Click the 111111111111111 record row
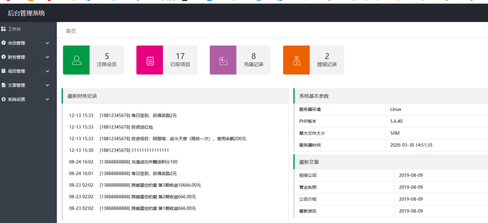Viewport: 488px width, 223px height. [119, 150]
